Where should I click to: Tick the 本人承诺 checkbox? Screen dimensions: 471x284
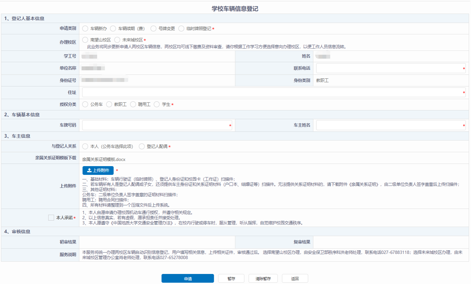(51, 218)
